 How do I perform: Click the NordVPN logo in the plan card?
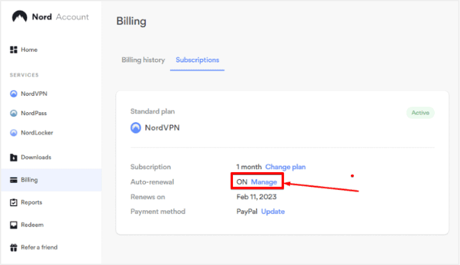coord(136,128)
